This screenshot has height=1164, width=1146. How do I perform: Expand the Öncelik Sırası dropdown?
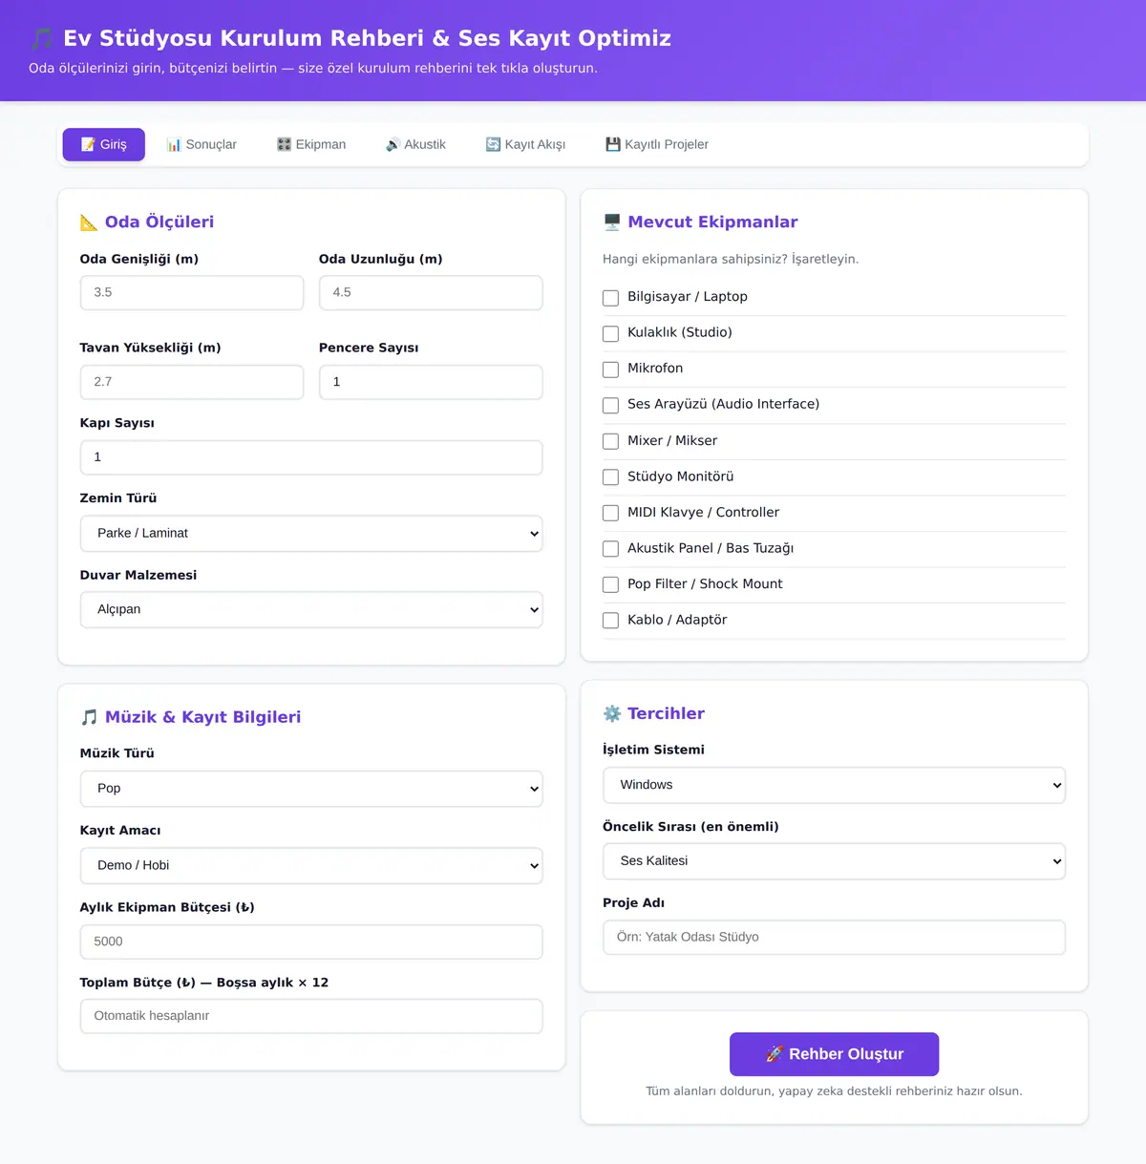coord(834,861)
